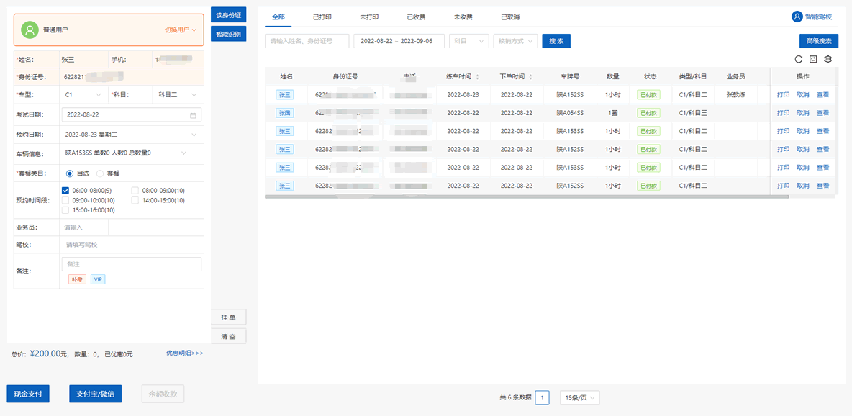The width and height of the screenshot is (852, 416).
Task: Switch to the 未收费 tab
Action: (463, 17)
